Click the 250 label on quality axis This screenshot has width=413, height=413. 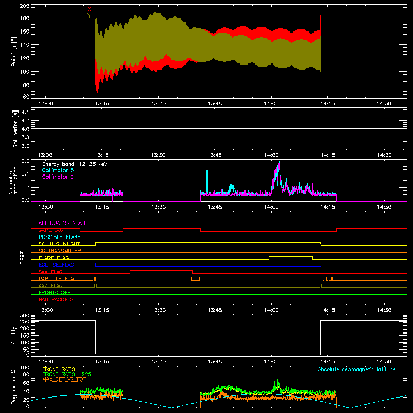(x=24, y=321)
